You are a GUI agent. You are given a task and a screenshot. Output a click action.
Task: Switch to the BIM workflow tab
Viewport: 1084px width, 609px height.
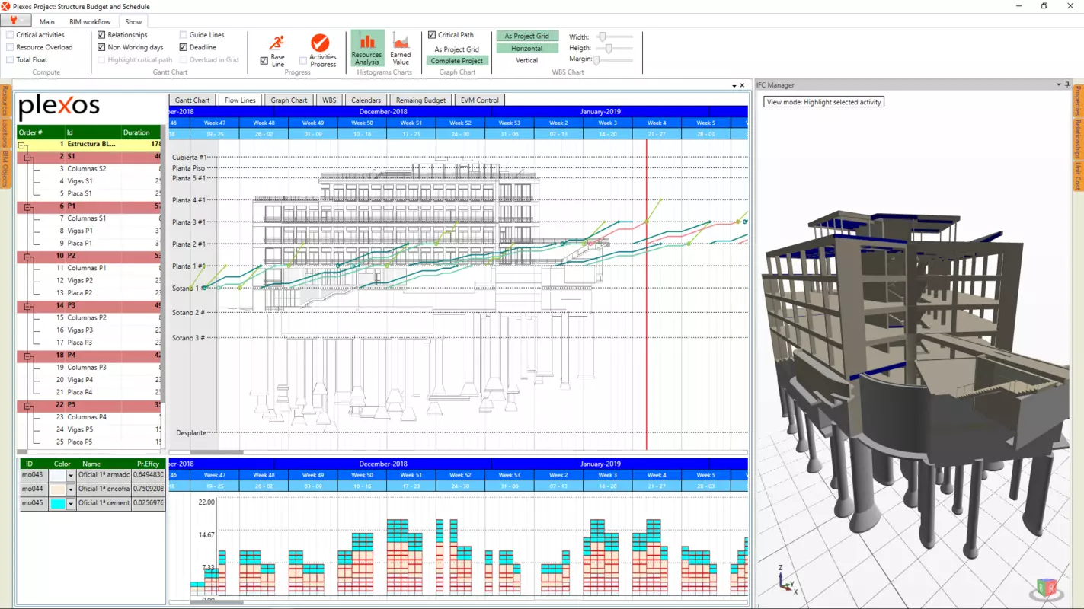coord(90,22)
